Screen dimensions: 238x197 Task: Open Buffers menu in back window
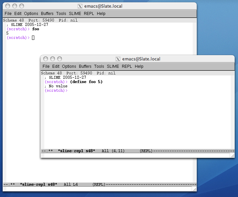47,14
